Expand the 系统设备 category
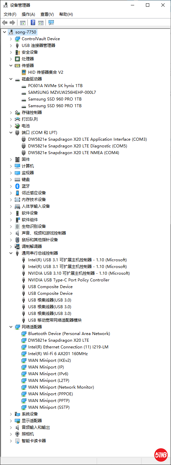The width and height of the screenshot is (171, 465). (11, 414)
